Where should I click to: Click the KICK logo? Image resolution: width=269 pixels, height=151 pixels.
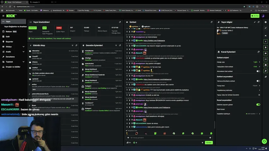11,16
